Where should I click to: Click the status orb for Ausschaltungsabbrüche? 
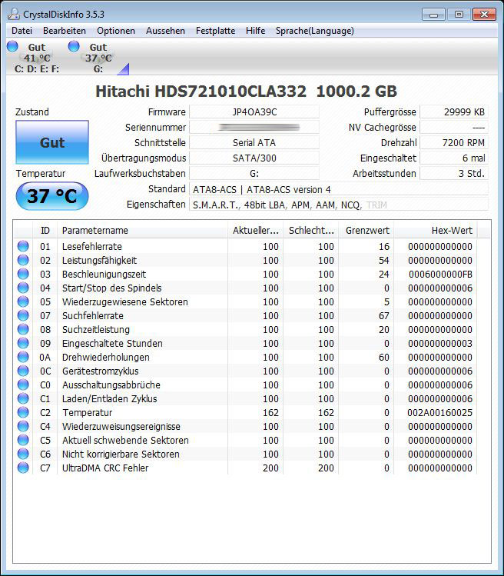pyautogui.click(x=23, y=385)
